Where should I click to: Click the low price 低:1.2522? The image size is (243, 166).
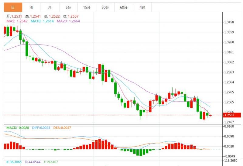pos(52,16)
